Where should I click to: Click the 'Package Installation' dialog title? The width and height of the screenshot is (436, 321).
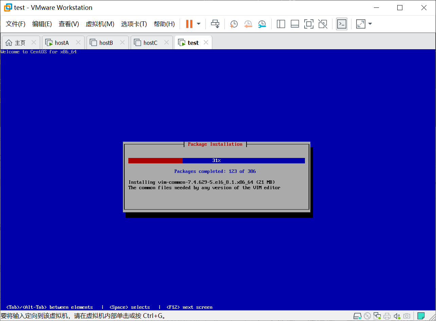[x=215, y=144]
